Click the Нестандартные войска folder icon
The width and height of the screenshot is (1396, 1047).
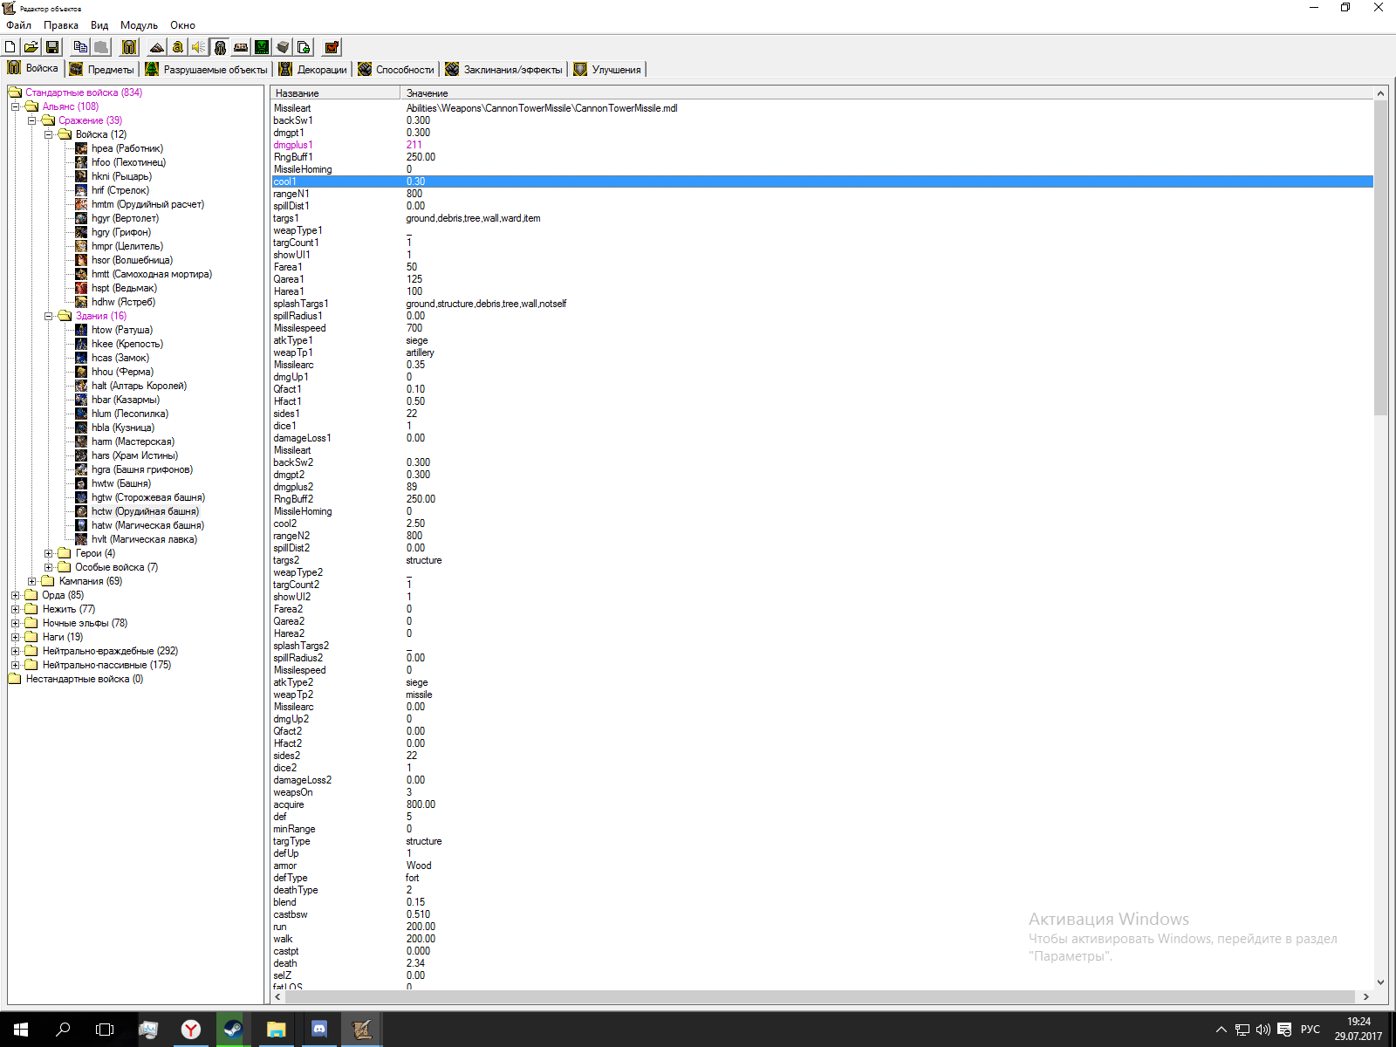tap(15, 679)
